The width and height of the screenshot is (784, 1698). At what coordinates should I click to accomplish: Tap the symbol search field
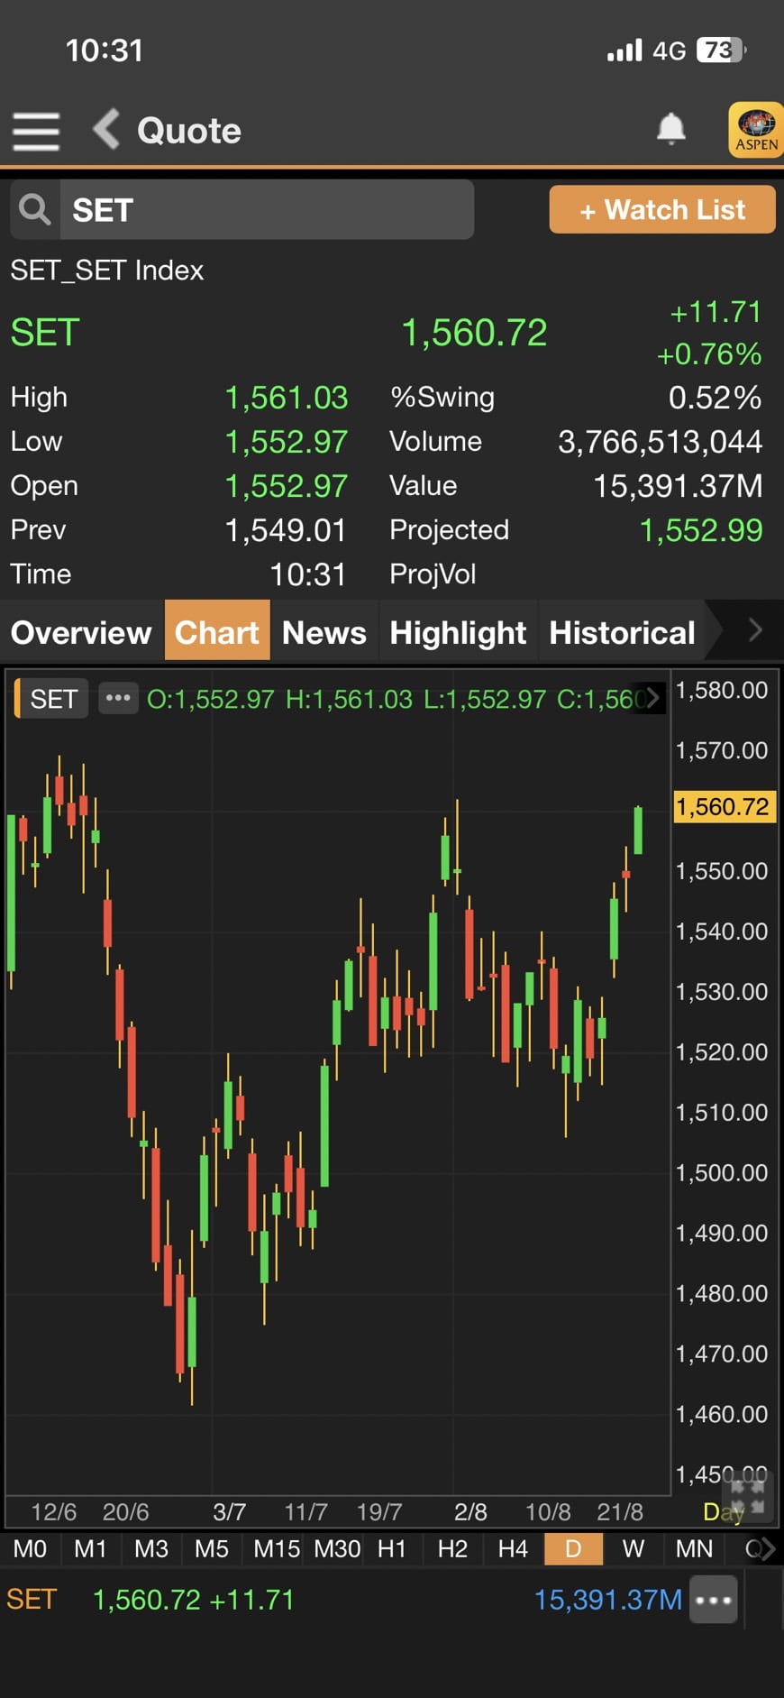[x=266, y=209]
